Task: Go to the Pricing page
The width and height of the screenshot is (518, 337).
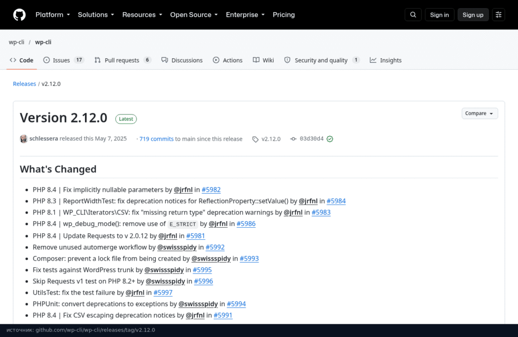Action: tap(284, 15)
